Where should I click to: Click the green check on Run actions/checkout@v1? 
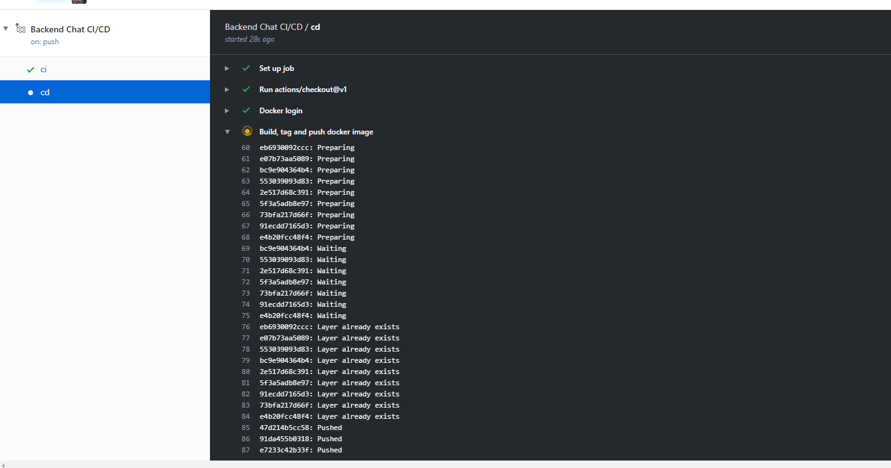click(246, 90)
